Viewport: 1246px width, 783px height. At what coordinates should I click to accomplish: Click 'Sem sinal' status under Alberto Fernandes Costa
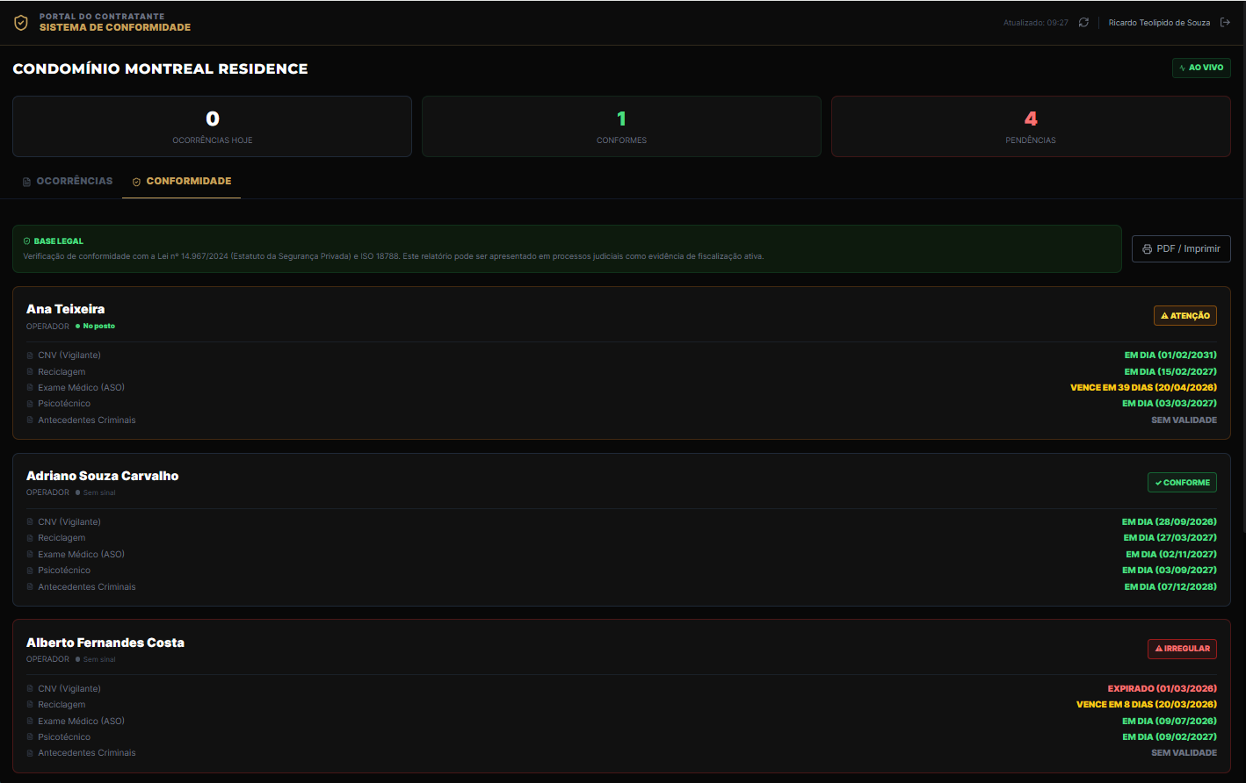99,659
